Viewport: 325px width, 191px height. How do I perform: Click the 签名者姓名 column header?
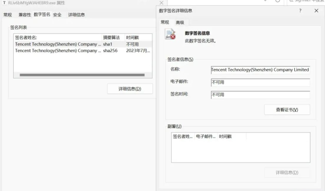(58, 37)
